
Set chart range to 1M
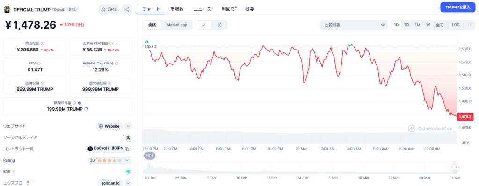tap(417, 25)
